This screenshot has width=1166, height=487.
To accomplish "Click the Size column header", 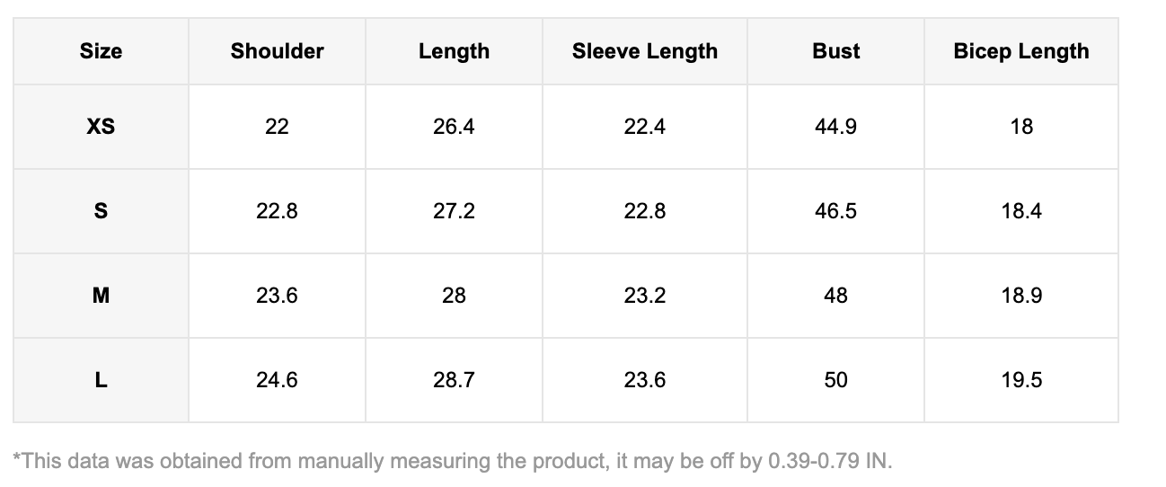I will click(x=101, y=51).
